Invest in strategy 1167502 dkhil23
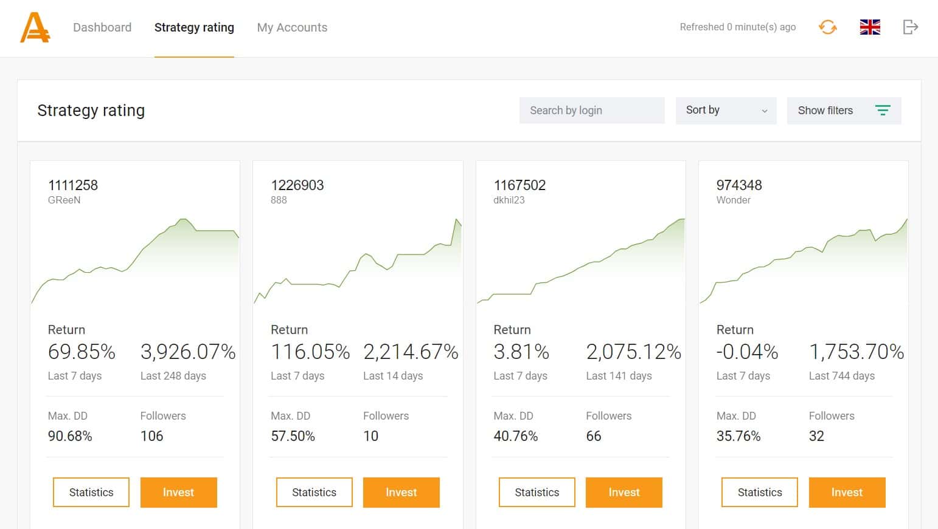 point(624,492)
